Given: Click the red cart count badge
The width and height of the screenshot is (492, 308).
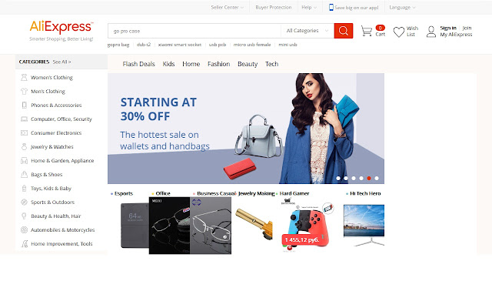Looking at the screenshot, I should [380, 28].
